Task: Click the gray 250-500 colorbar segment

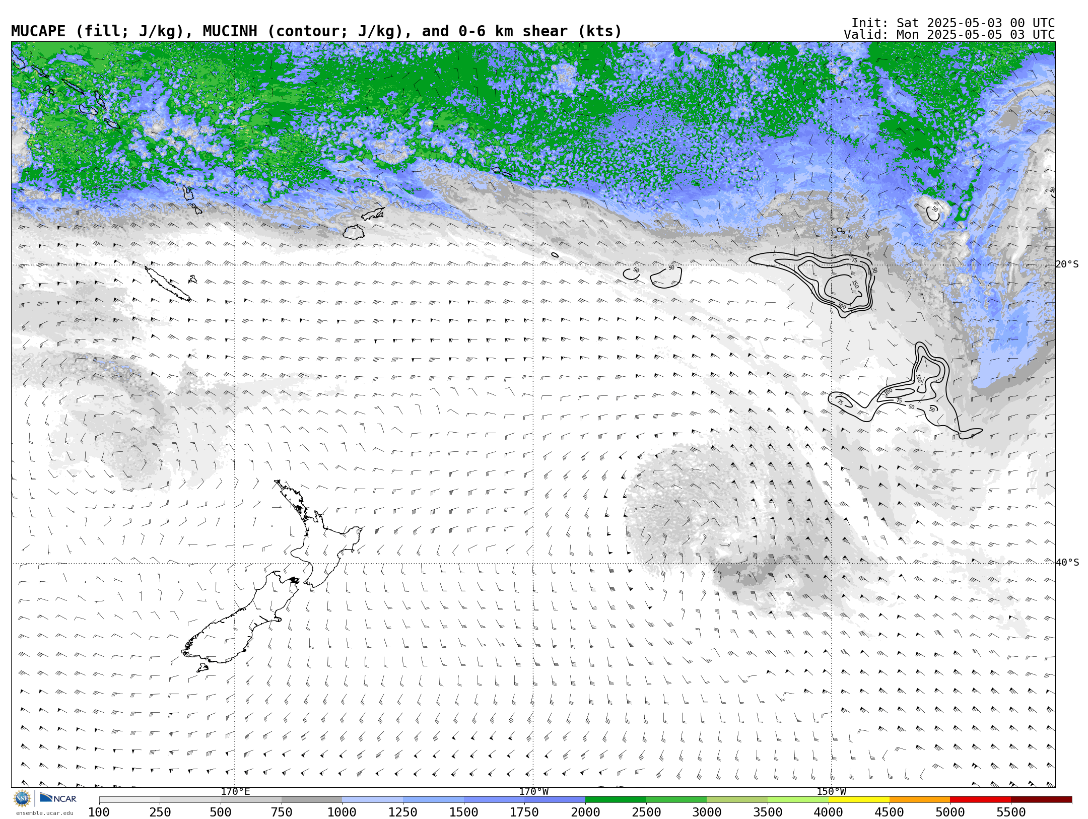Action: [x=190, y=800]
